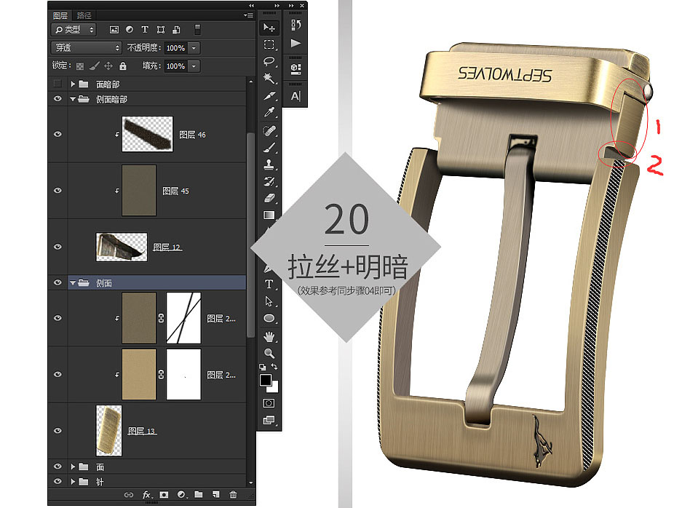The height and width of the screenshot is (508, 690).
Task: Hide layer 图层 46
Action: coord(57,134)
